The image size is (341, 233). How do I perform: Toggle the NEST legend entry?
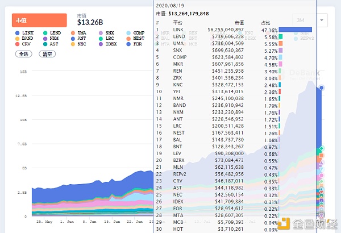tap(135, 39)
